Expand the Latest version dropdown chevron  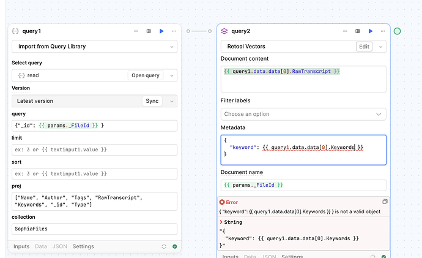[172, 101]
